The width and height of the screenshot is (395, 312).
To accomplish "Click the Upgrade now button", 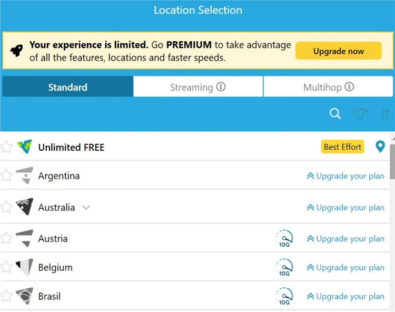I will coord(338,51).
